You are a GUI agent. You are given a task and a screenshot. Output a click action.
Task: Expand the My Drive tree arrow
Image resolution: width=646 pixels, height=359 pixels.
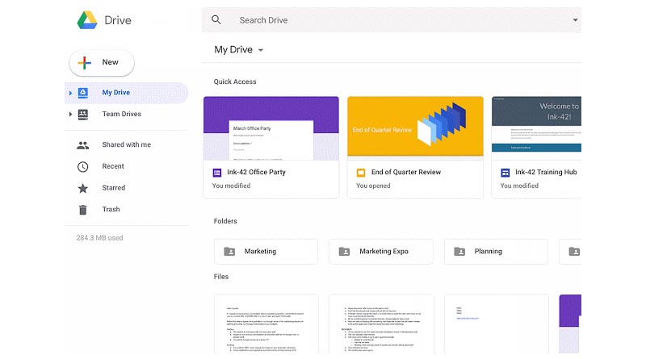coord(70,93)
